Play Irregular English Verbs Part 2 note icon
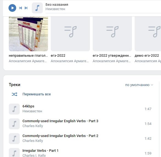 tap(14, 139)
